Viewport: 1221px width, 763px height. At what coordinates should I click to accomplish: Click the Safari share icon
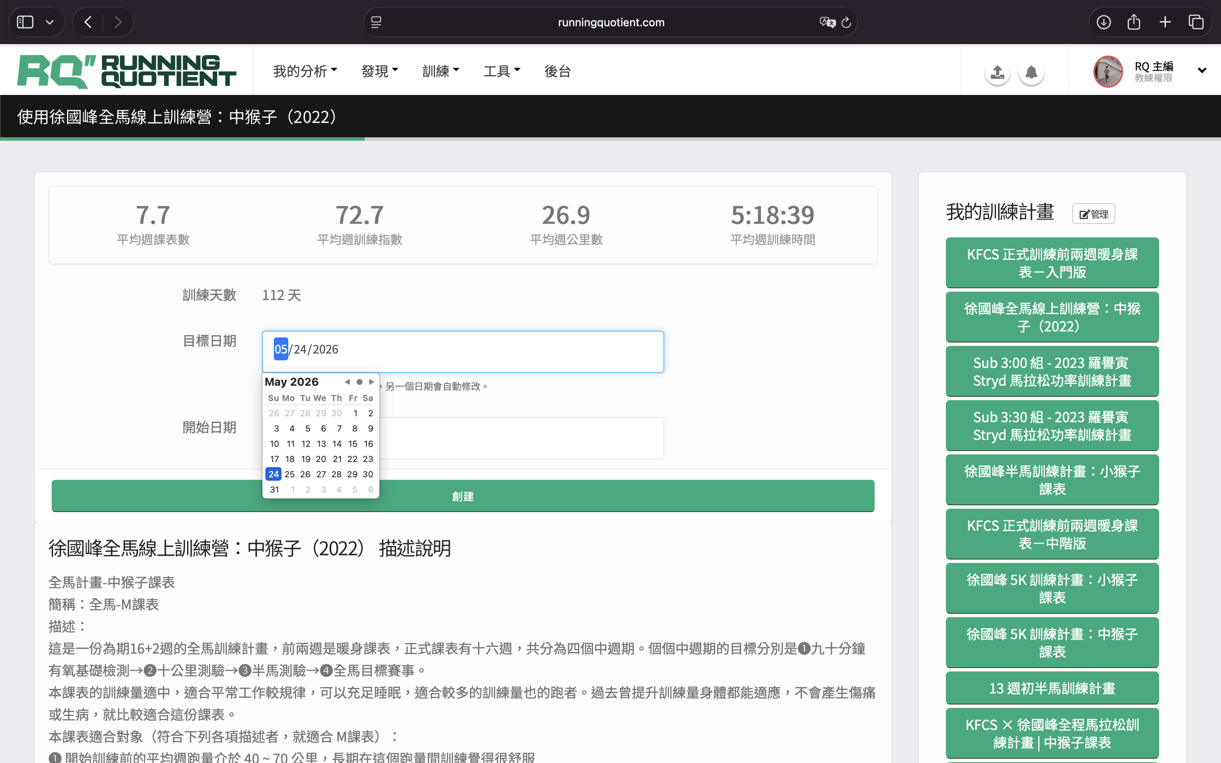coord(1134,22)
